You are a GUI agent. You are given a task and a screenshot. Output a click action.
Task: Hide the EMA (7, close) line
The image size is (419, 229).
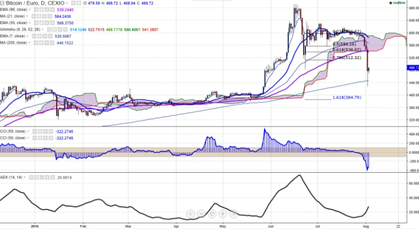pyautogui.click(x=34, y=37)
